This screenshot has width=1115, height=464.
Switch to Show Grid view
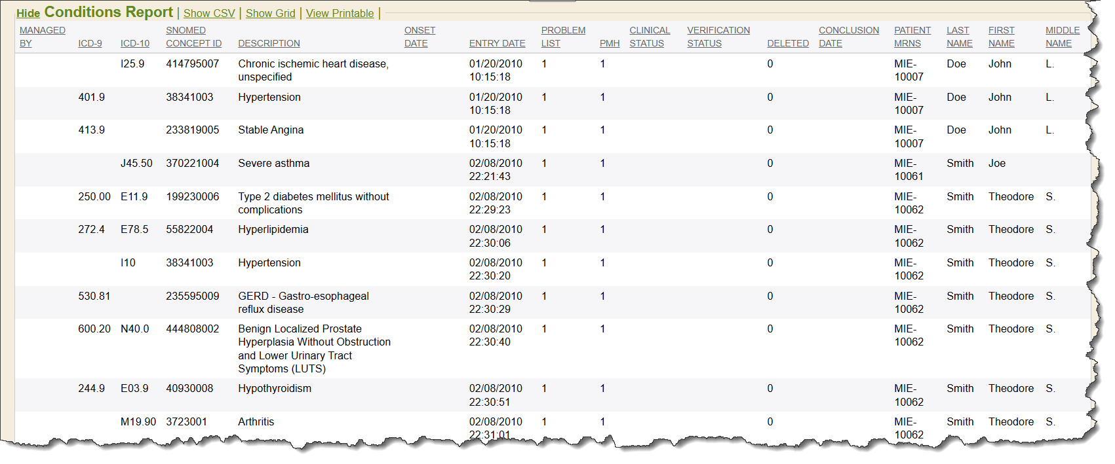[270, 14]
